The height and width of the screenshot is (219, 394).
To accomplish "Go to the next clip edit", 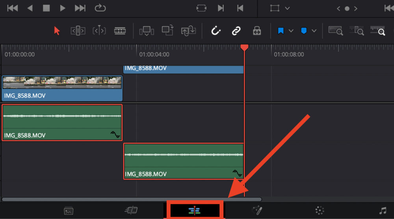I will [221, 8].
